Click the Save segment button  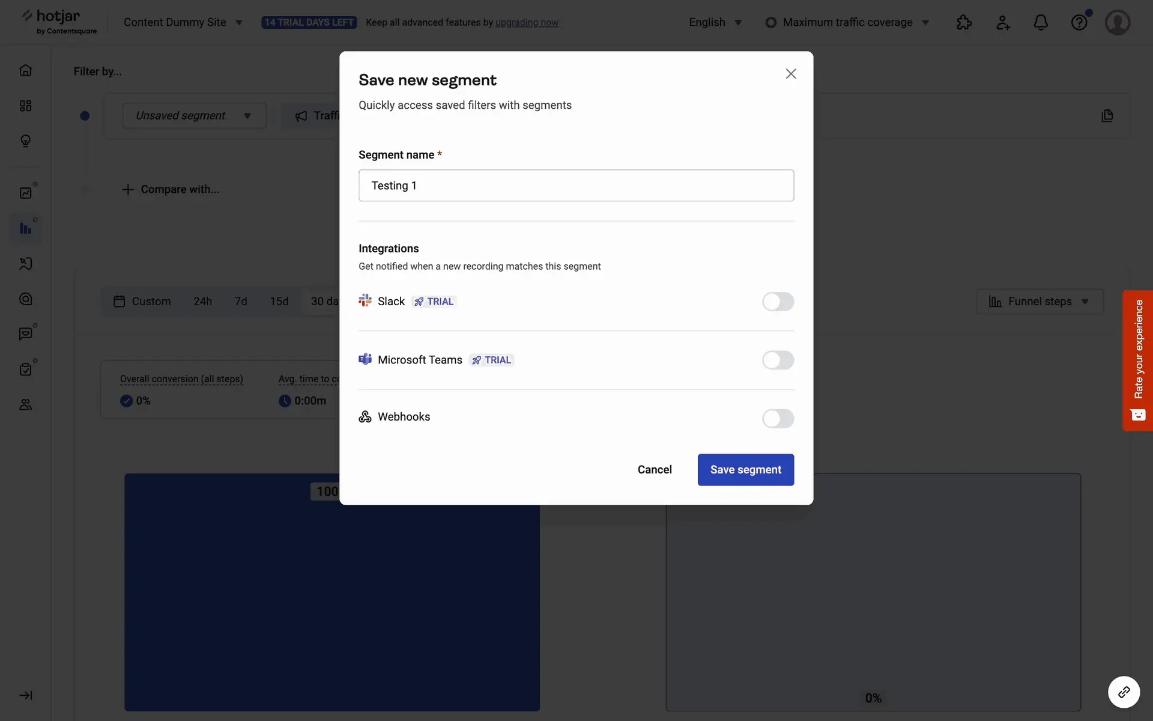[x=745, y=470]
